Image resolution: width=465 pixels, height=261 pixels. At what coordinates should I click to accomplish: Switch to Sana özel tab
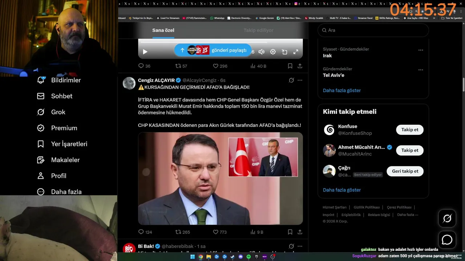tap(163, 30)
